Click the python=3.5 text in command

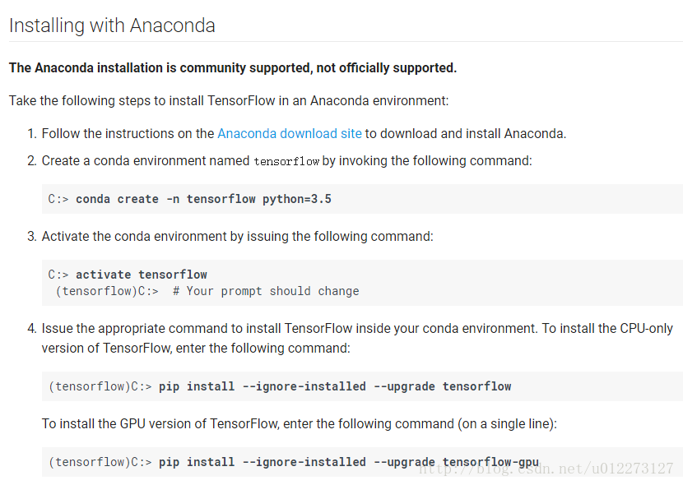click(x=296, y=199)
